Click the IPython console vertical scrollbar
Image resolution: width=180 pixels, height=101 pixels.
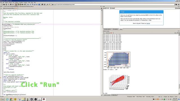(179, 64)
